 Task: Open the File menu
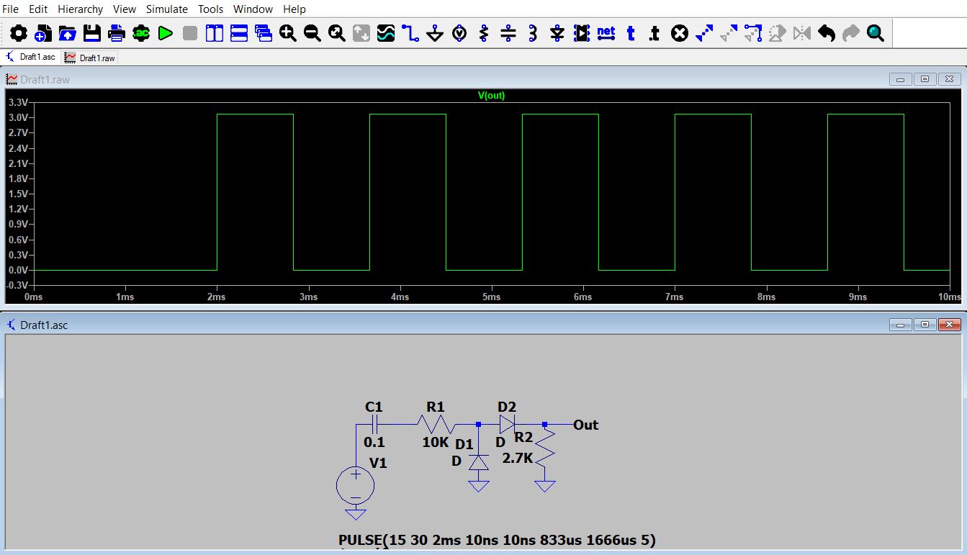(11, 9)
